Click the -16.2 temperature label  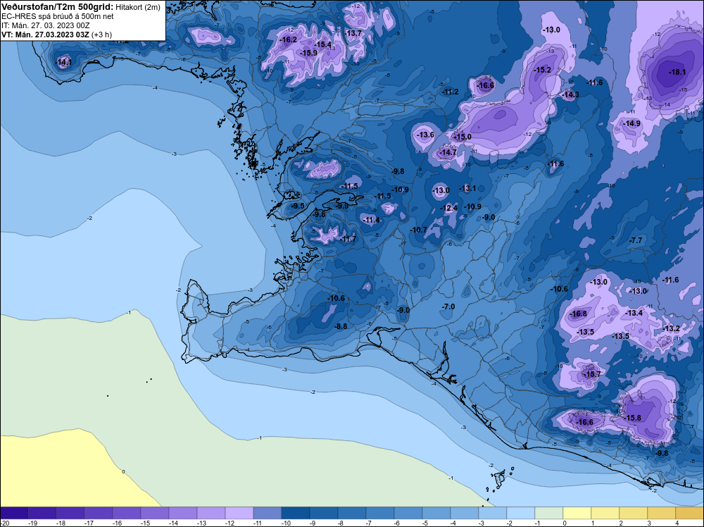[288, 40]
